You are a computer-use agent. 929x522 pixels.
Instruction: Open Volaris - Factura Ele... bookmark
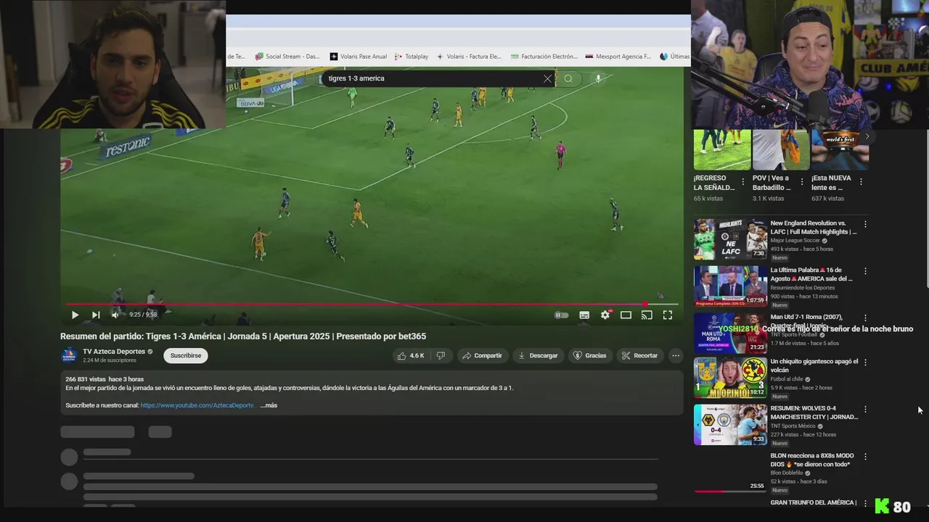point(469,57)
